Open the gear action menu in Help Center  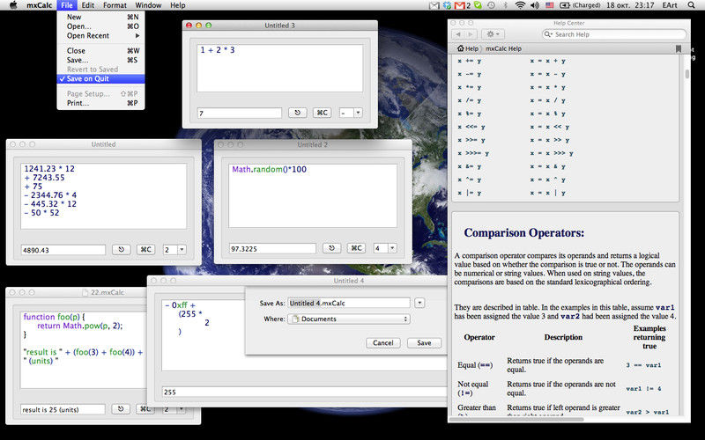[x=493, y=34]
